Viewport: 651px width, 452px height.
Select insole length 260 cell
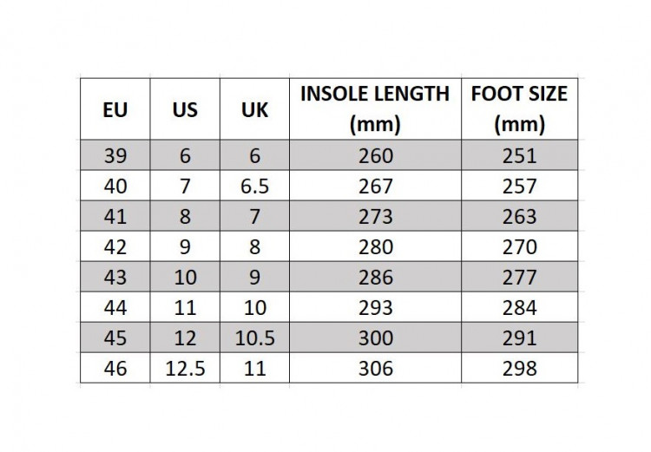375,155
